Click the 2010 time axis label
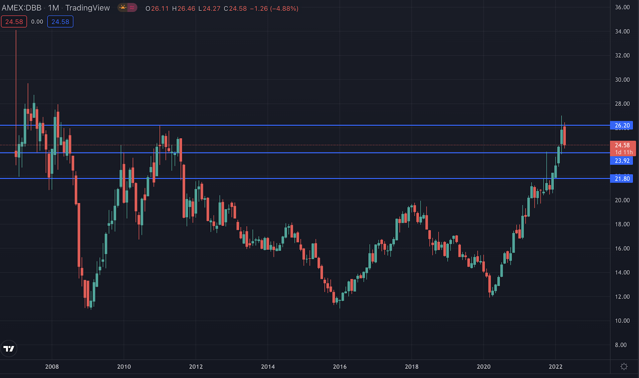The width and height of the screenshot is (639, 378). click(124, 366)
